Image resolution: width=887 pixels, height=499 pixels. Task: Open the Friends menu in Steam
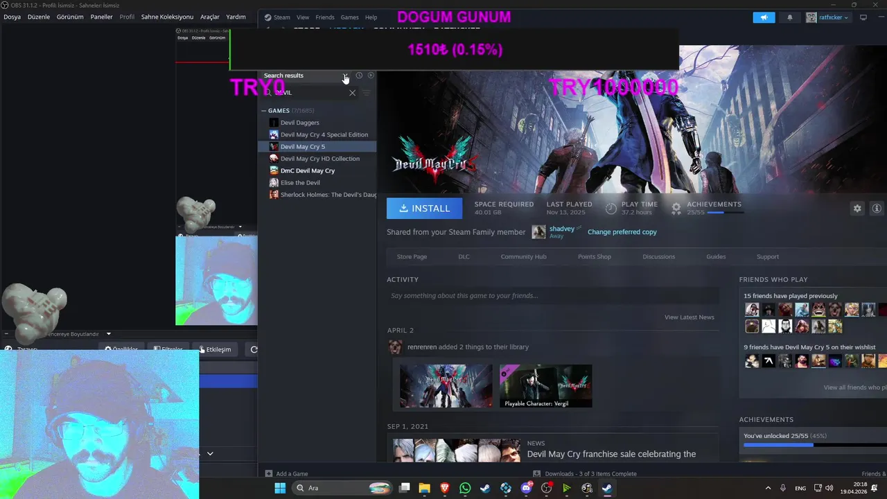click(x=325, y=17)
